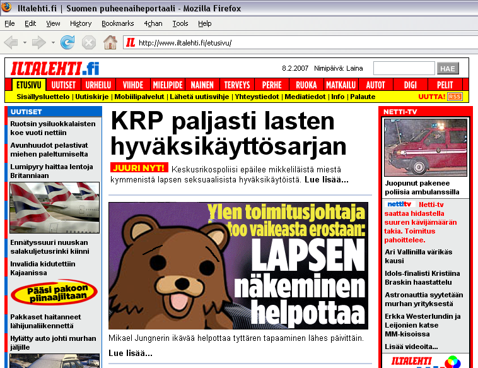Image resolution: width=478 pixels, height=368 pixels.
Task: Click the Firefox Forward arrow button
Action: pyautogui.click(x=38, y=42)
